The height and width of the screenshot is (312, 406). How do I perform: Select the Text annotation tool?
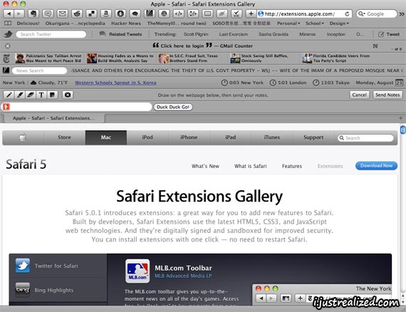coord(41,95)
